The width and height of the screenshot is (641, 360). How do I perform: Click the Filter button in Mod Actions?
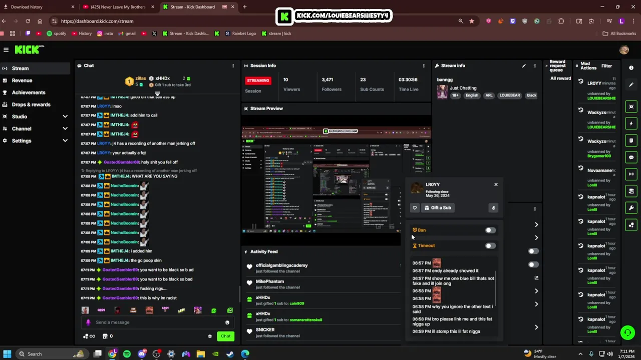coord(606,66)
